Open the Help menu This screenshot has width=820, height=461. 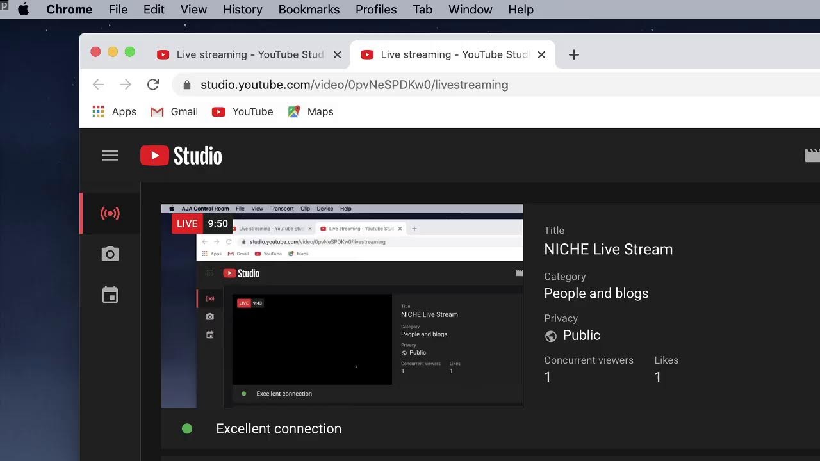pos(521,10)
